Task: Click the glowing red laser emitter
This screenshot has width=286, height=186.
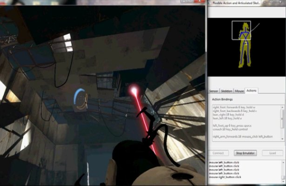Action: point(134,90)
